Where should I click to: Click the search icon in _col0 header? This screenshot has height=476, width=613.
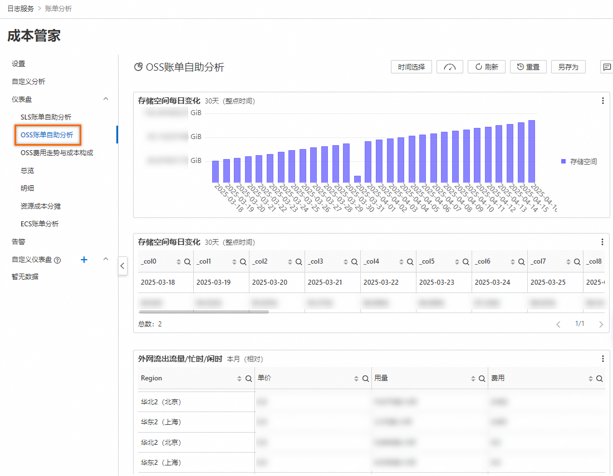tap(187, 262)
